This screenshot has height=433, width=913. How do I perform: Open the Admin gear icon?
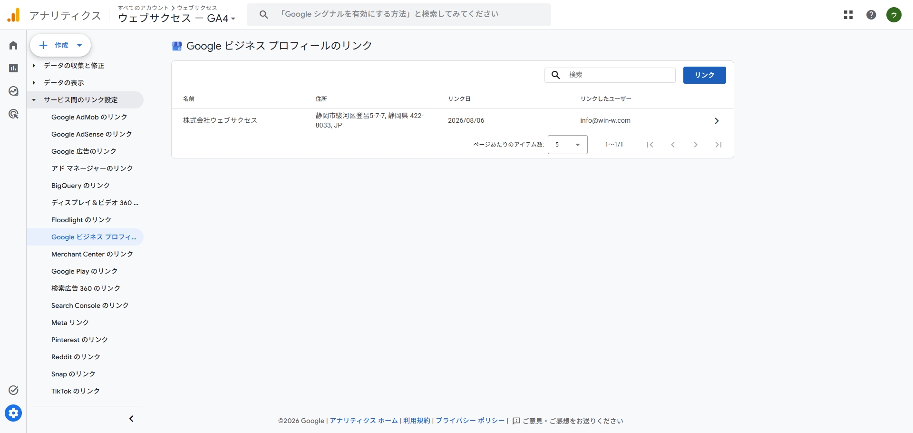click(x=13, y=413)
